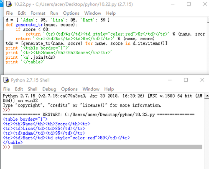Click the dictionary line starting with 'd ='
This screenshot has width=209, height=169.
[58, 20]
